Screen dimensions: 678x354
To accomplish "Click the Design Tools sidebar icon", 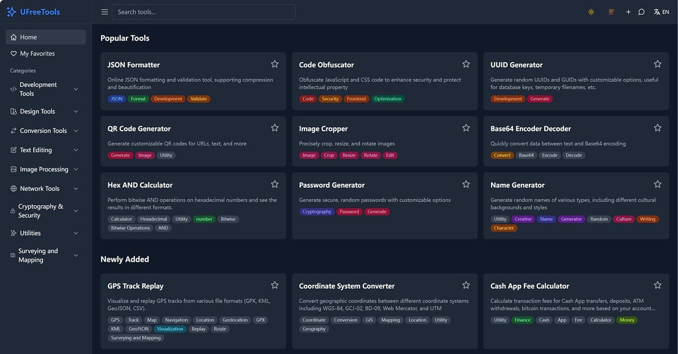I will point(14,112).
